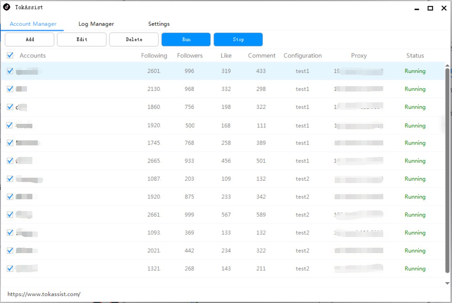The width and height of the screenshot is (452, 303).
Task: Select the Following value 2601
Action: (154, 71)
